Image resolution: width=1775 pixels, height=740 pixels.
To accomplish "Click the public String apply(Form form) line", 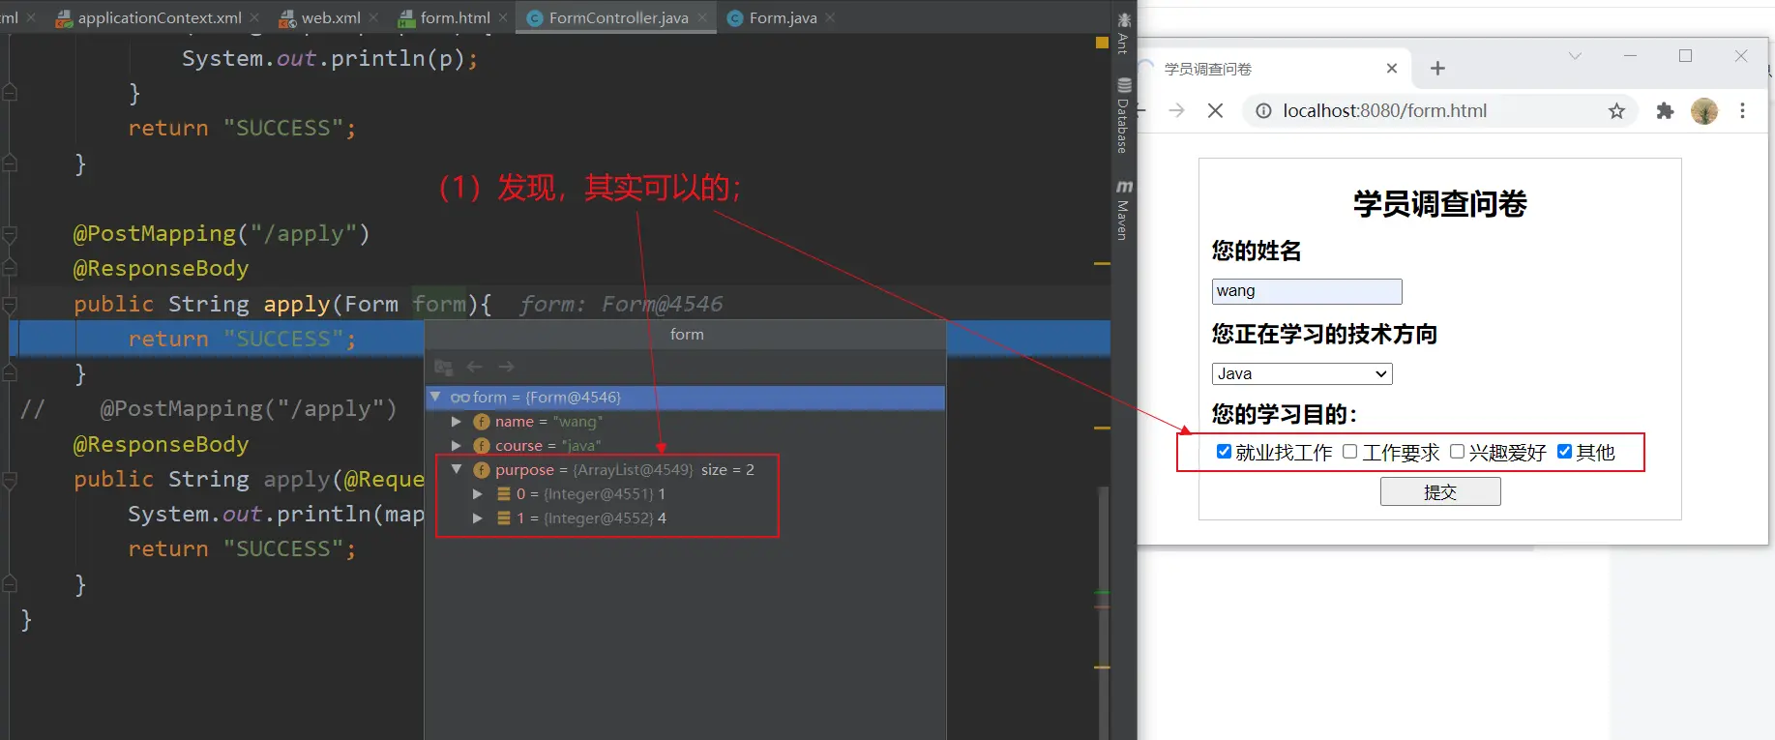I will coord(282,304).
